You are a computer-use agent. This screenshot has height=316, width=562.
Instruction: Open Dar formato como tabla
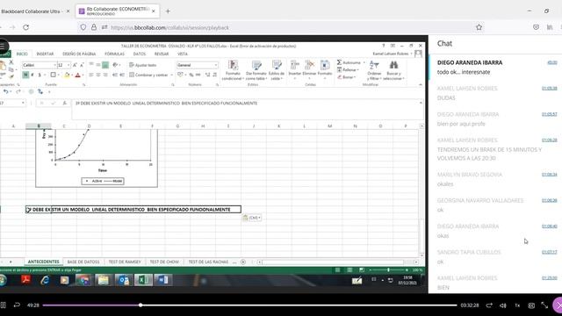pos(256,70)
